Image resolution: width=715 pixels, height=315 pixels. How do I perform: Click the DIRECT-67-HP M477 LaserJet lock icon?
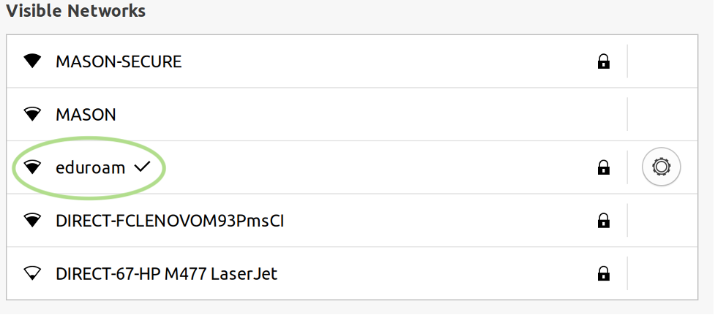pyautogui.click(x=603, y=274)
